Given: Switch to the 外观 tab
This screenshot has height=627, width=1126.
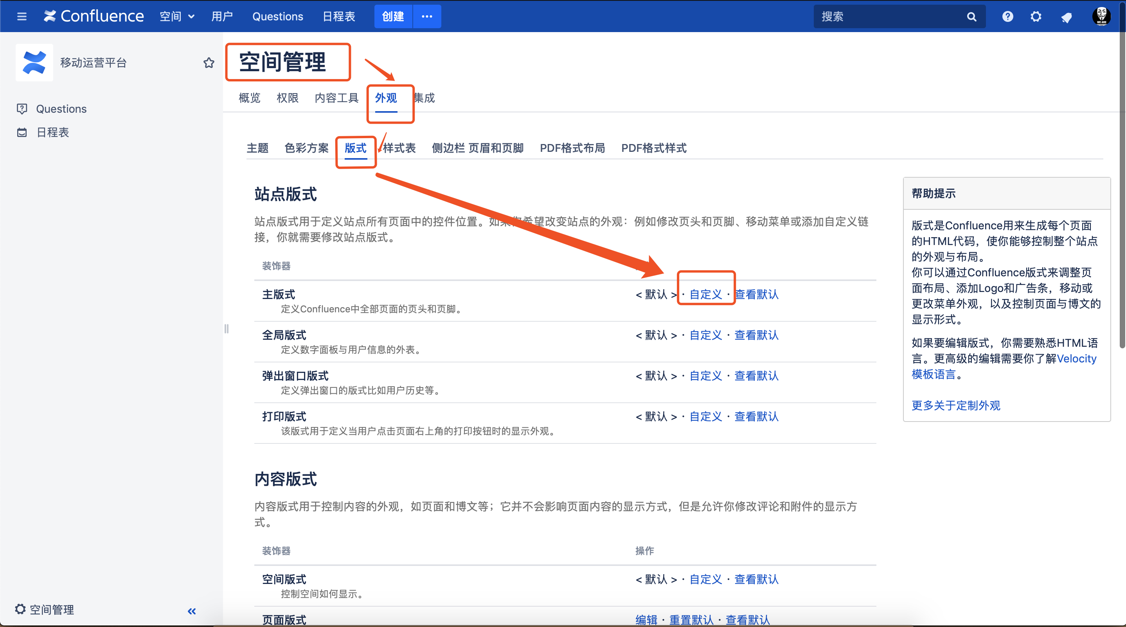Looking at the screenshot, I should [x=386, y=98].
